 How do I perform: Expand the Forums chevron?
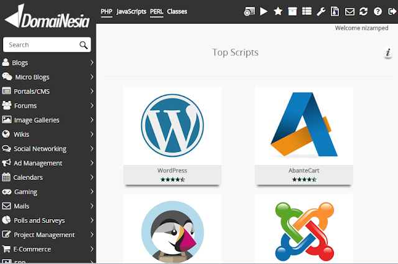[x=92, y=105]
